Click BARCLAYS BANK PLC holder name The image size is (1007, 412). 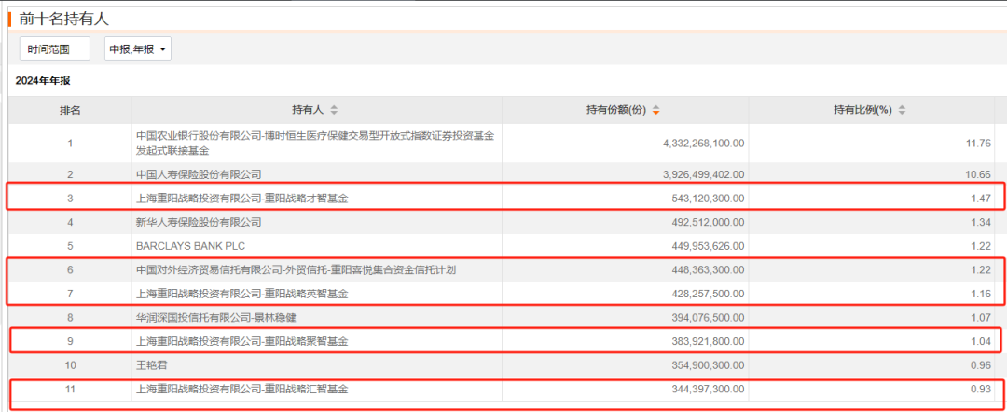[x=191, y=246]
